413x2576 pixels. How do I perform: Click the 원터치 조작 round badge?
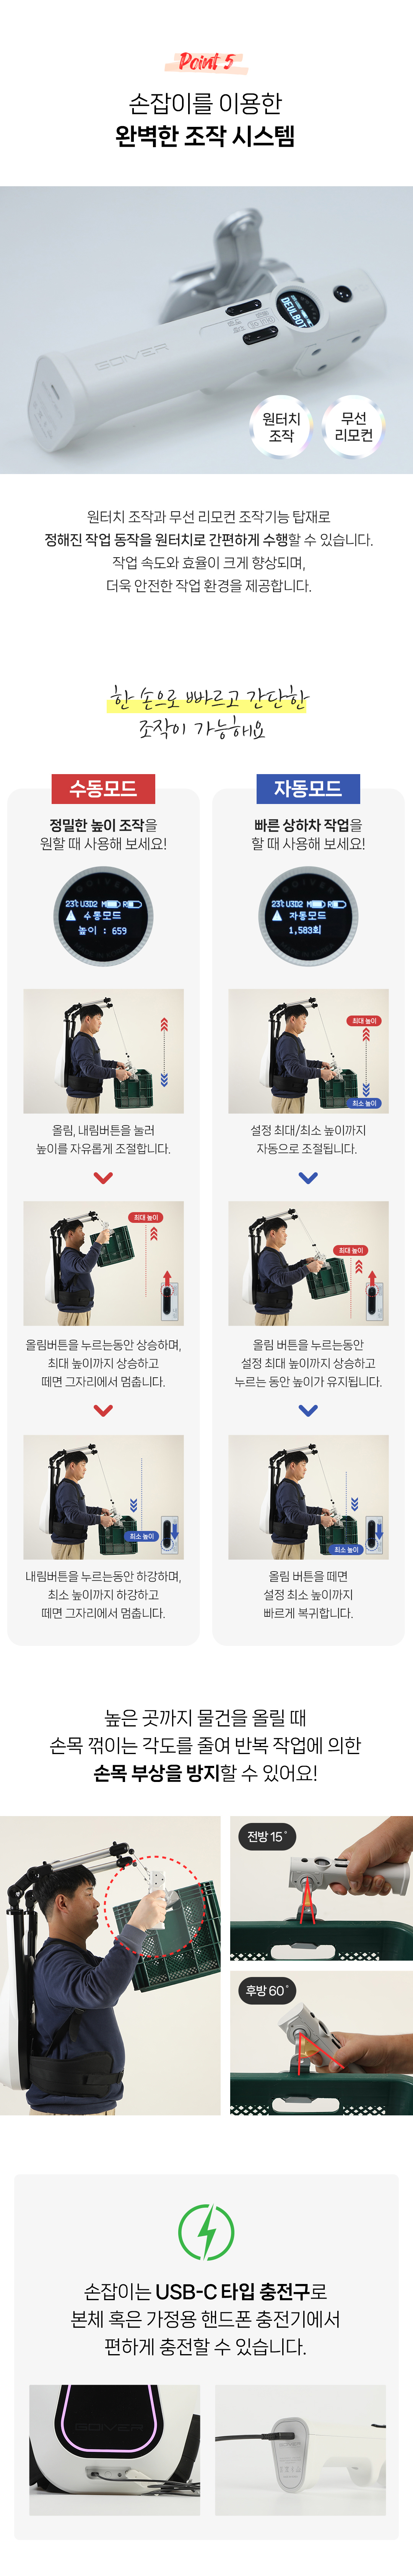pos(281,427)
